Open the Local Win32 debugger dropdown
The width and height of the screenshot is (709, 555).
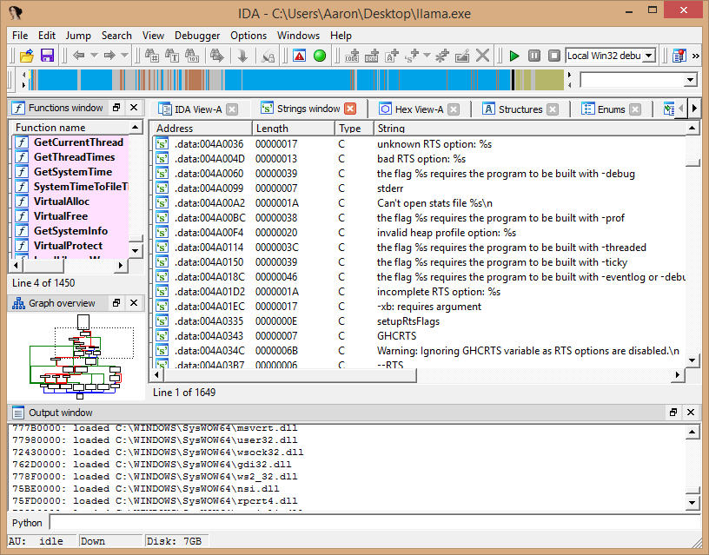click(x=649, y=56)
